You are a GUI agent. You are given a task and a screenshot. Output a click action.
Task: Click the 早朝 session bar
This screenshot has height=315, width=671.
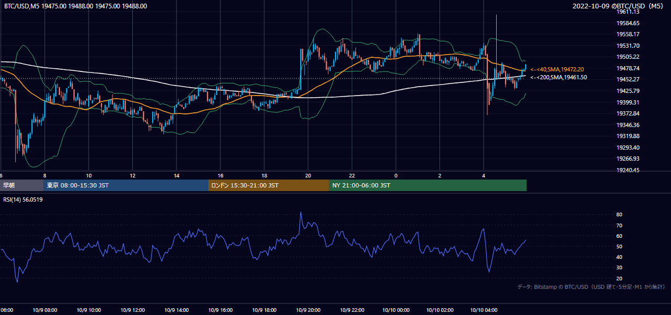click(x=22, y=185)
